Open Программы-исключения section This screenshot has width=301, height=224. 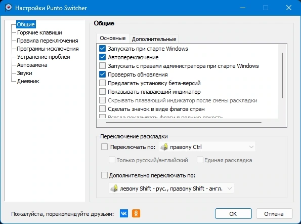point(48,49)
